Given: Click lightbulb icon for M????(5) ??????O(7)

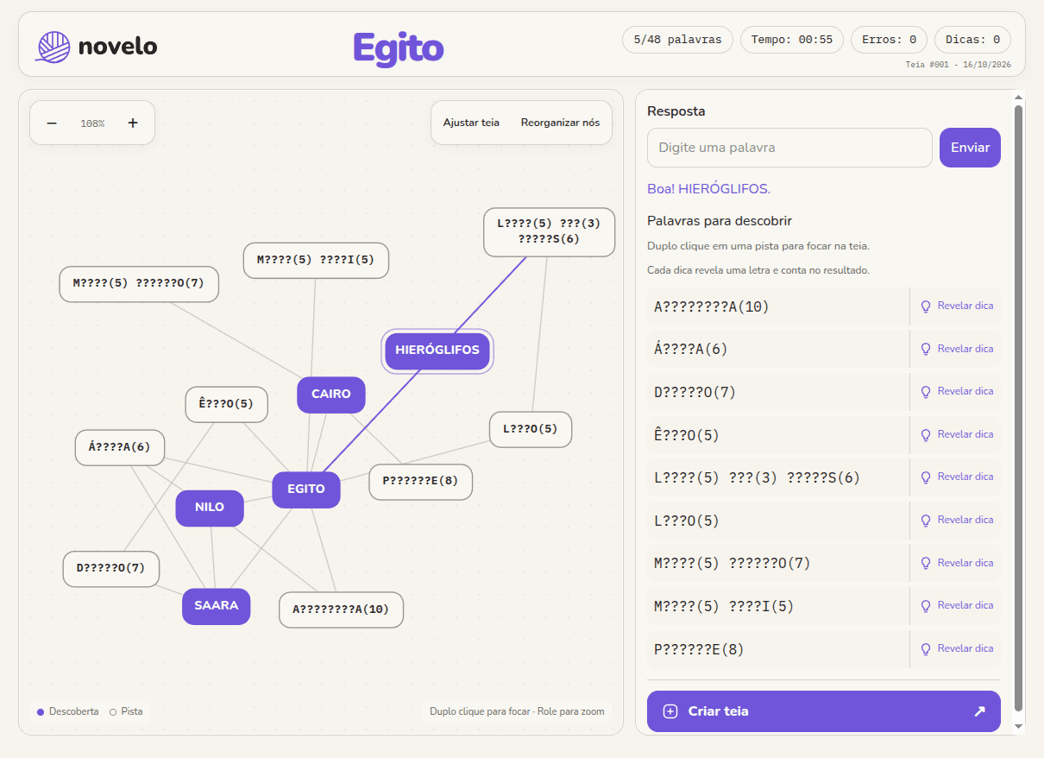Looking at the screenshot, I should coord(926,564).
